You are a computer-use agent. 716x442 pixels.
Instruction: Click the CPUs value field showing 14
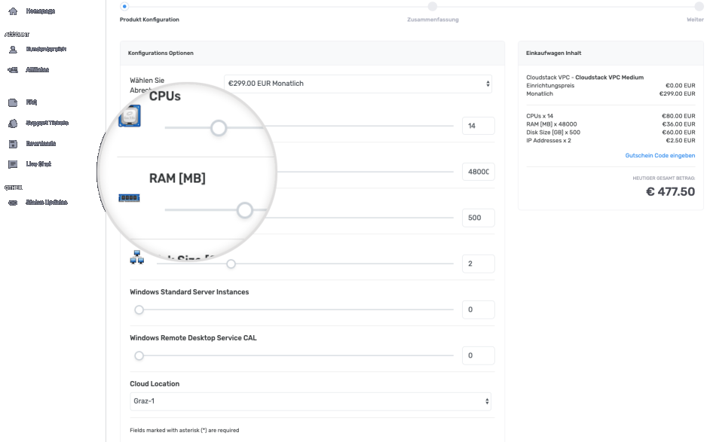pos(478,126)
